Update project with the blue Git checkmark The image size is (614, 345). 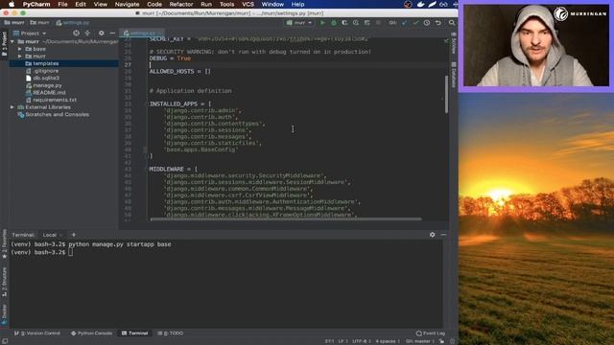[405, 23]
